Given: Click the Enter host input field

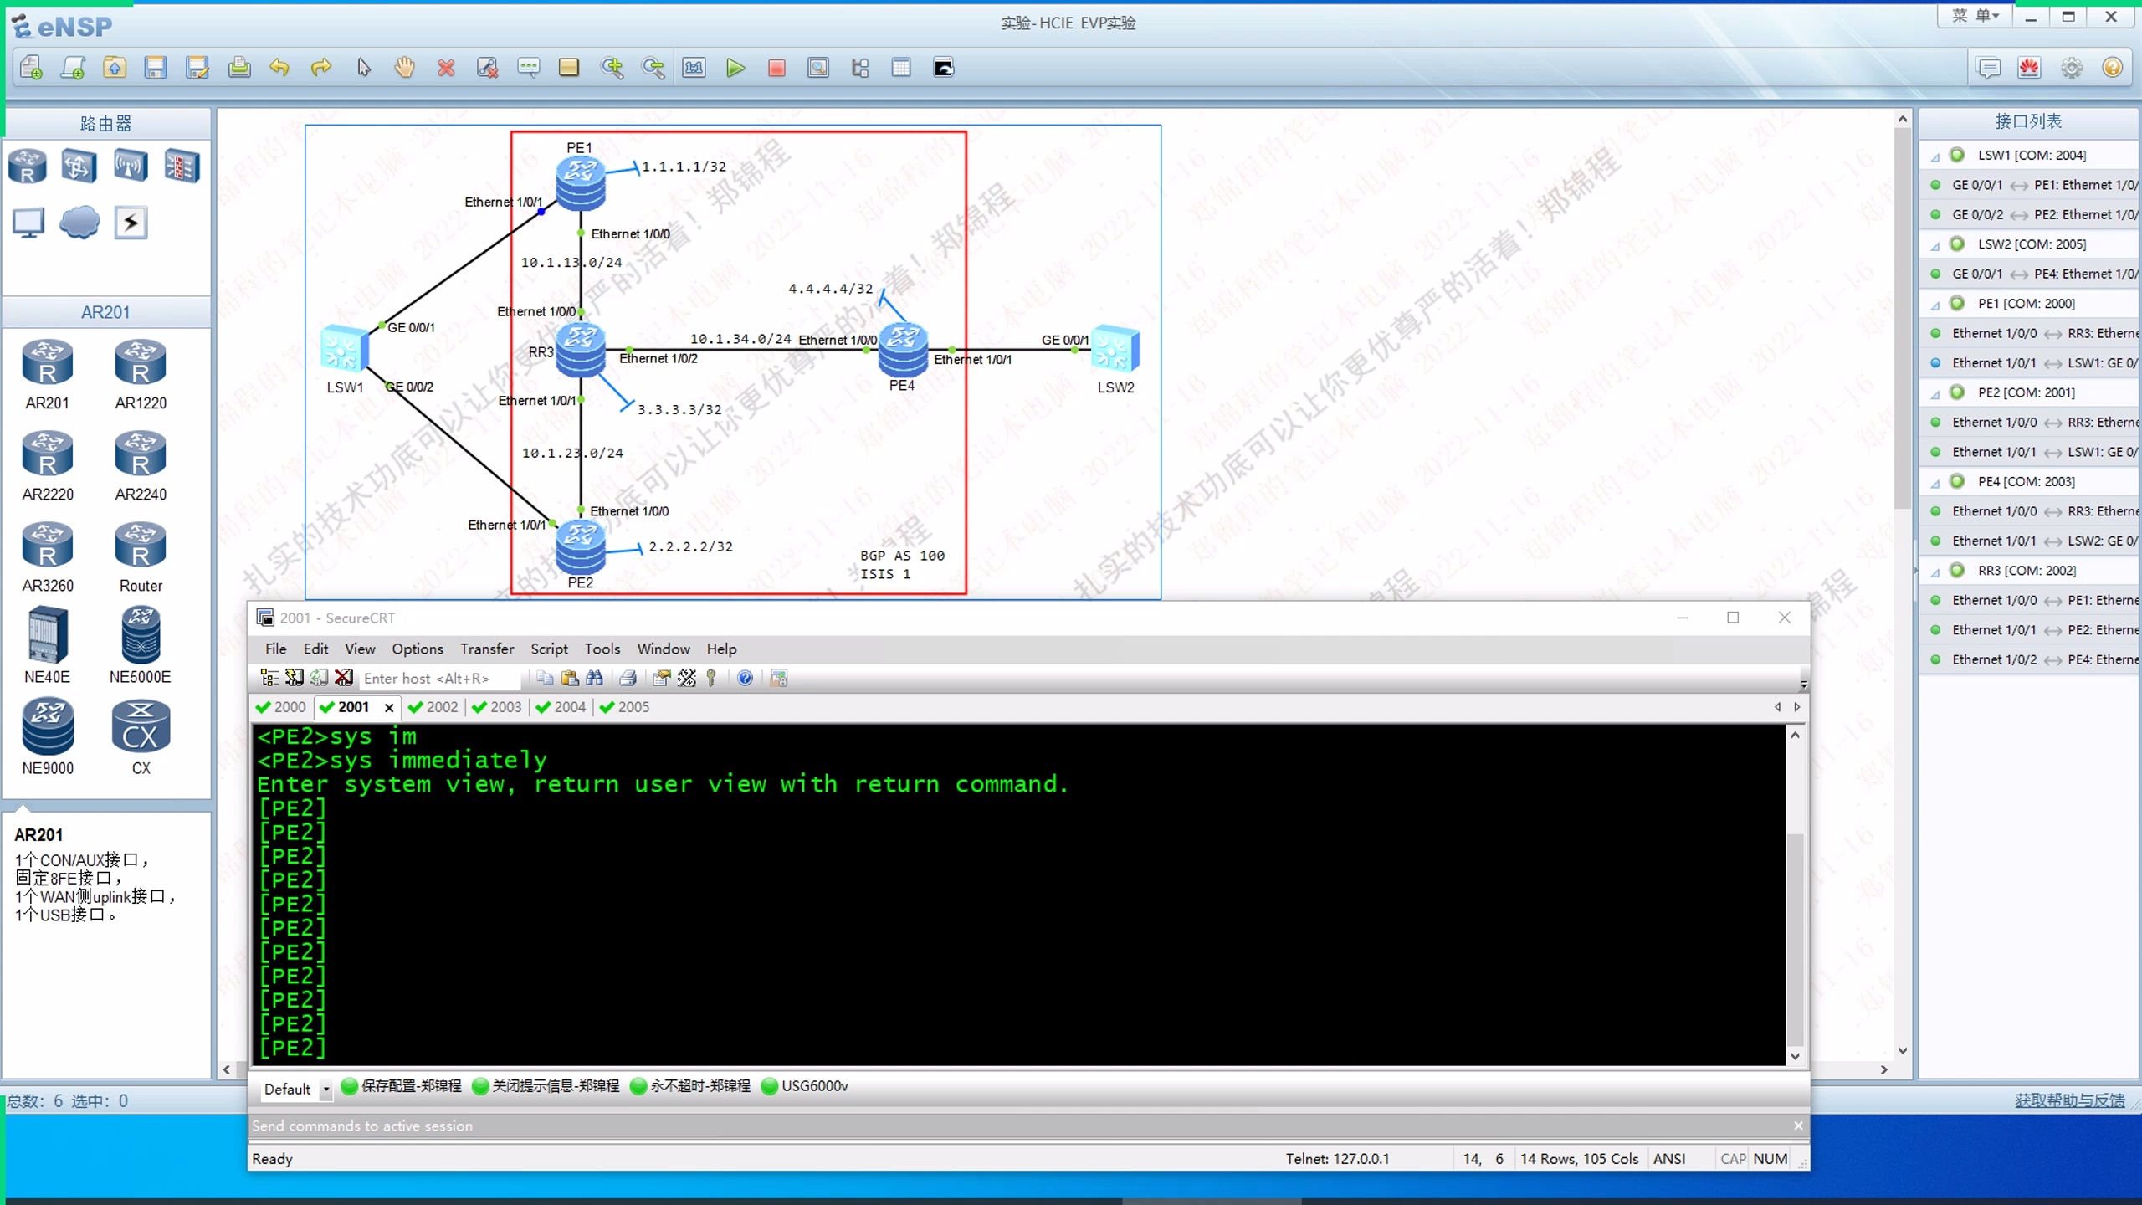Looking at the screenshot, I should [435, 679].
